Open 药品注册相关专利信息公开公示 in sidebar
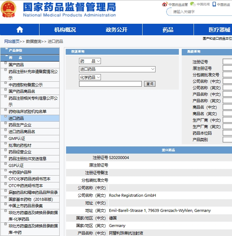This screenshot has height=236, width=232. coord(33,101)
